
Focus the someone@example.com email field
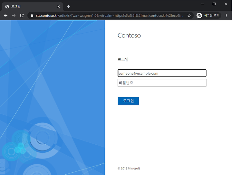[x=162, y=73]
